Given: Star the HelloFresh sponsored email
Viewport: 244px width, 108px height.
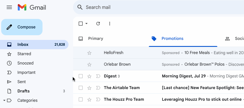Looking at the screenshot, I should point(89,53).
